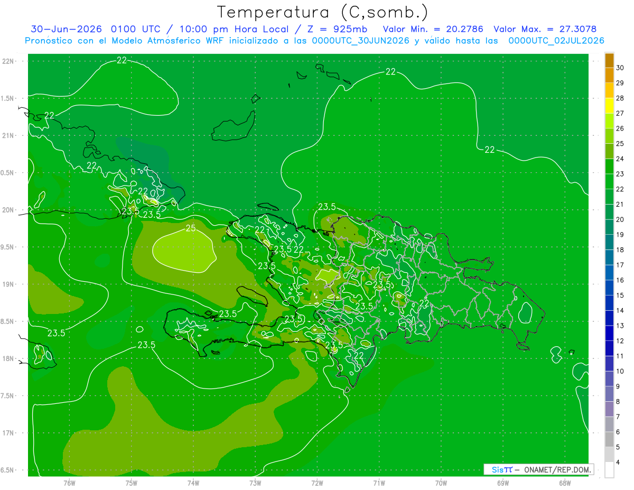
Task: Click the "75W" longitude axis label
Action: [x=132, y=483]
